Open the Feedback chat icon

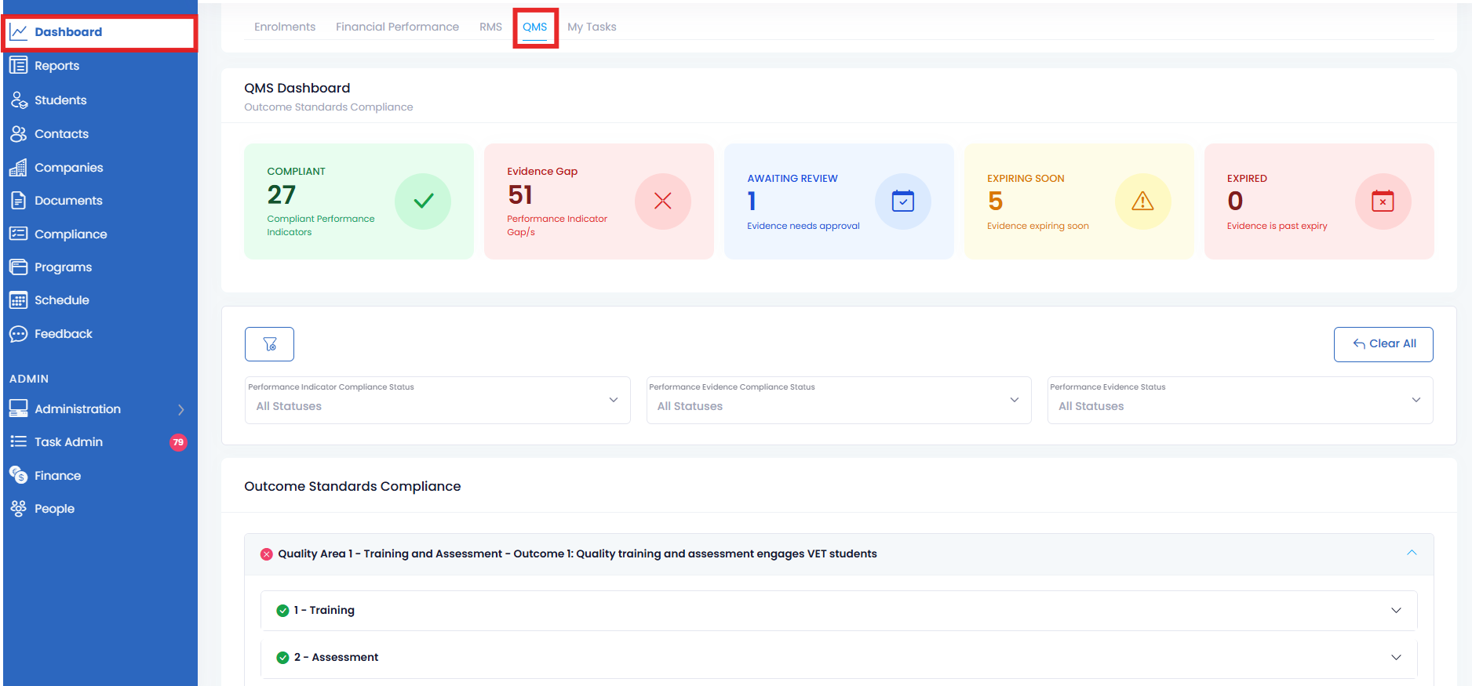pyautogui.click(x=19, y=334)
